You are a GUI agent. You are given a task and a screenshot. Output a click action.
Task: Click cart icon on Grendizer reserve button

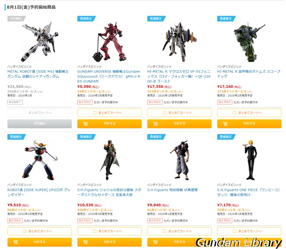16,242
